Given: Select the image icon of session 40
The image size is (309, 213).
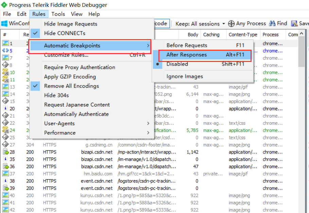Looking at the screenshot, I should 5,195.
